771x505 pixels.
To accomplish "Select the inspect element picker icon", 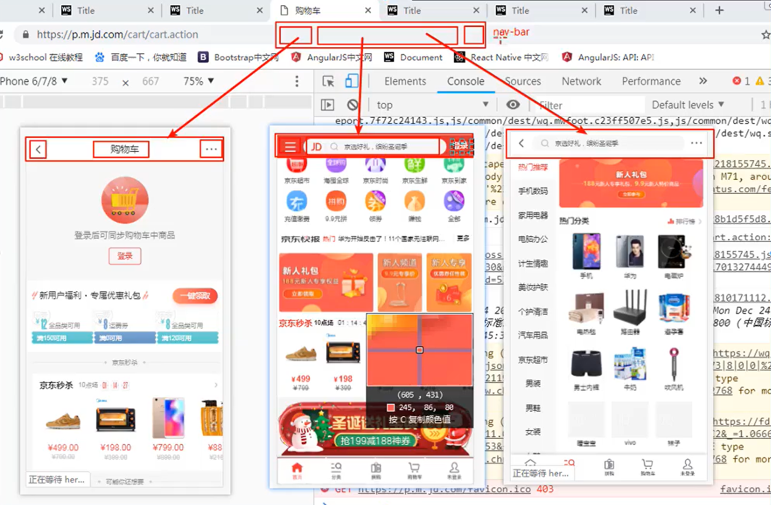I will coord(328,82).
